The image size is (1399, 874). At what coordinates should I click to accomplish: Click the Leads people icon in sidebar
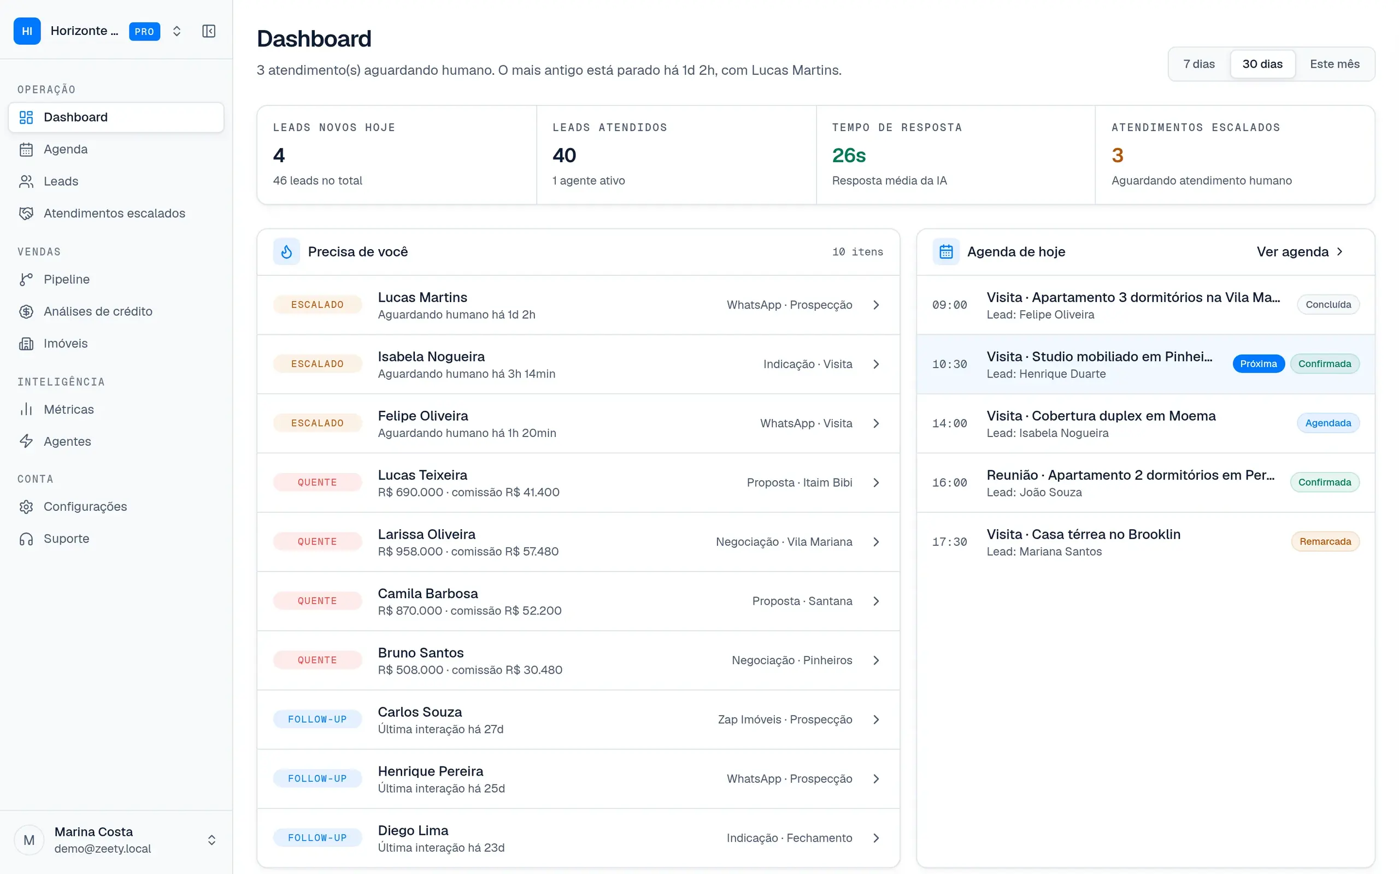(26, 181)
